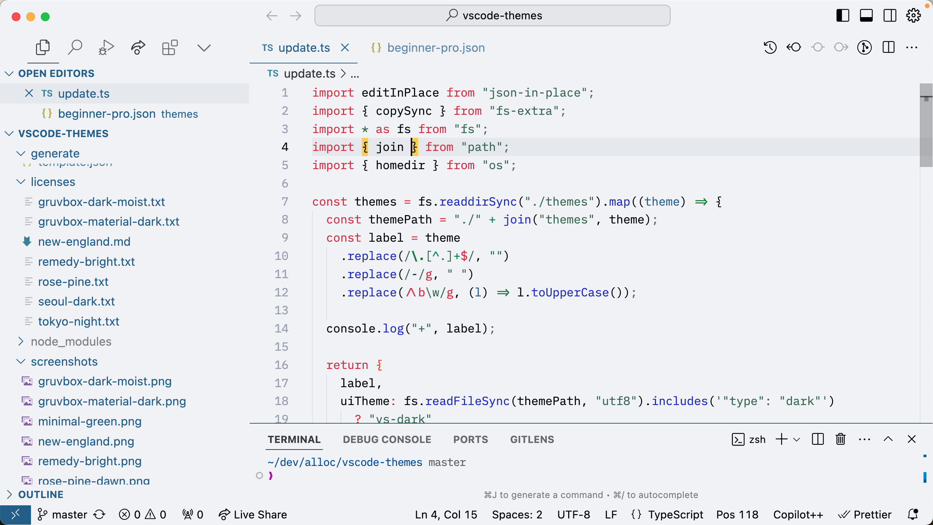Click Live Share in status bar

[x=253, y=514]
